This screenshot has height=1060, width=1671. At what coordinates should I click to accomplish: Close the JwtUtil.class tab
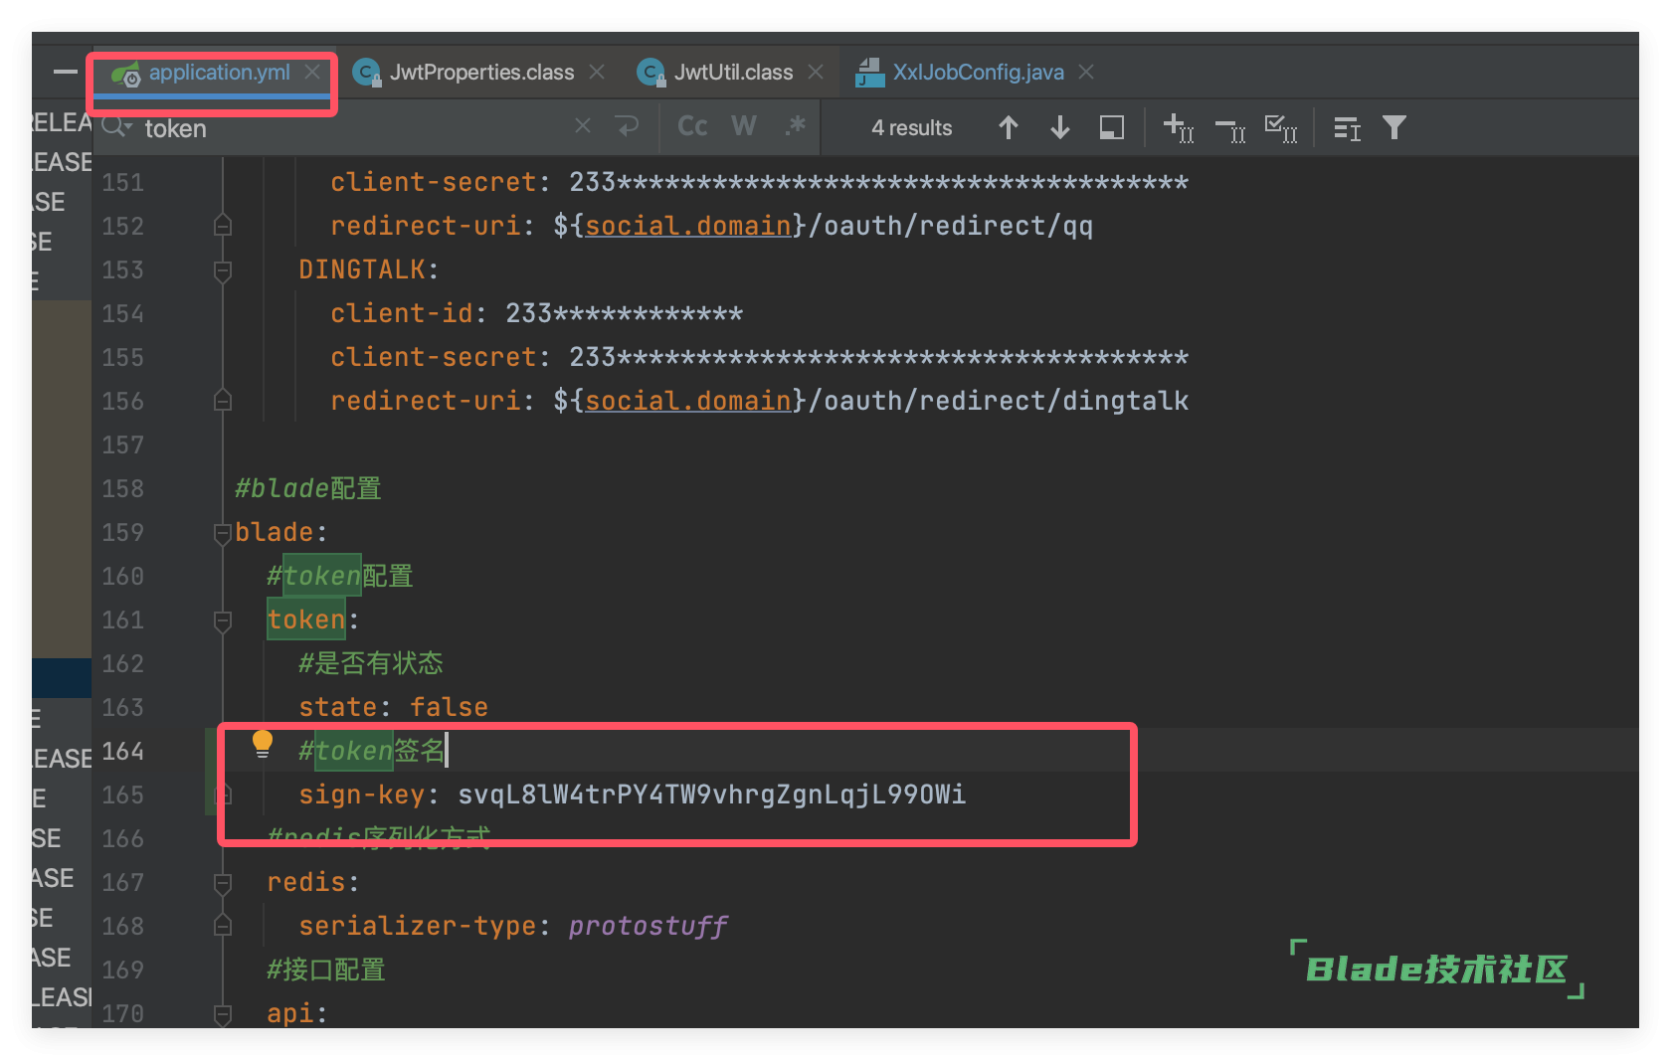coord(816,73)
